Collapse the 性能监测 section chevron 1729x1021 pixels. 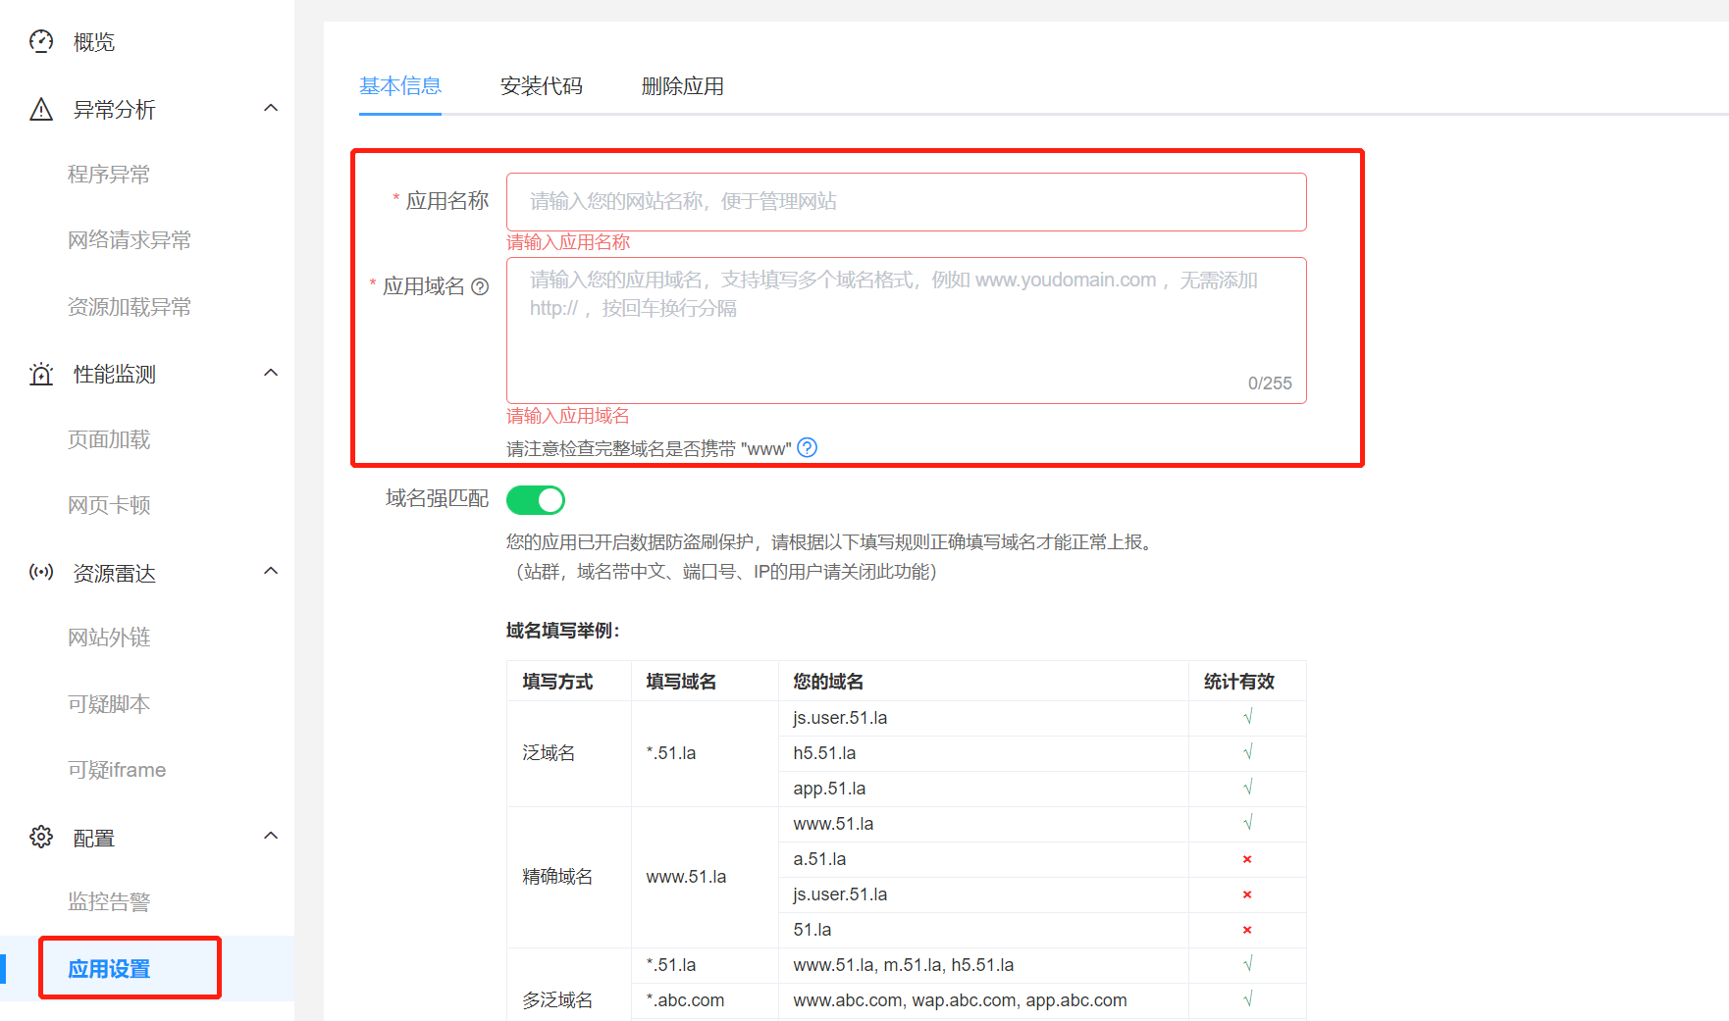[x=272, y=373]
